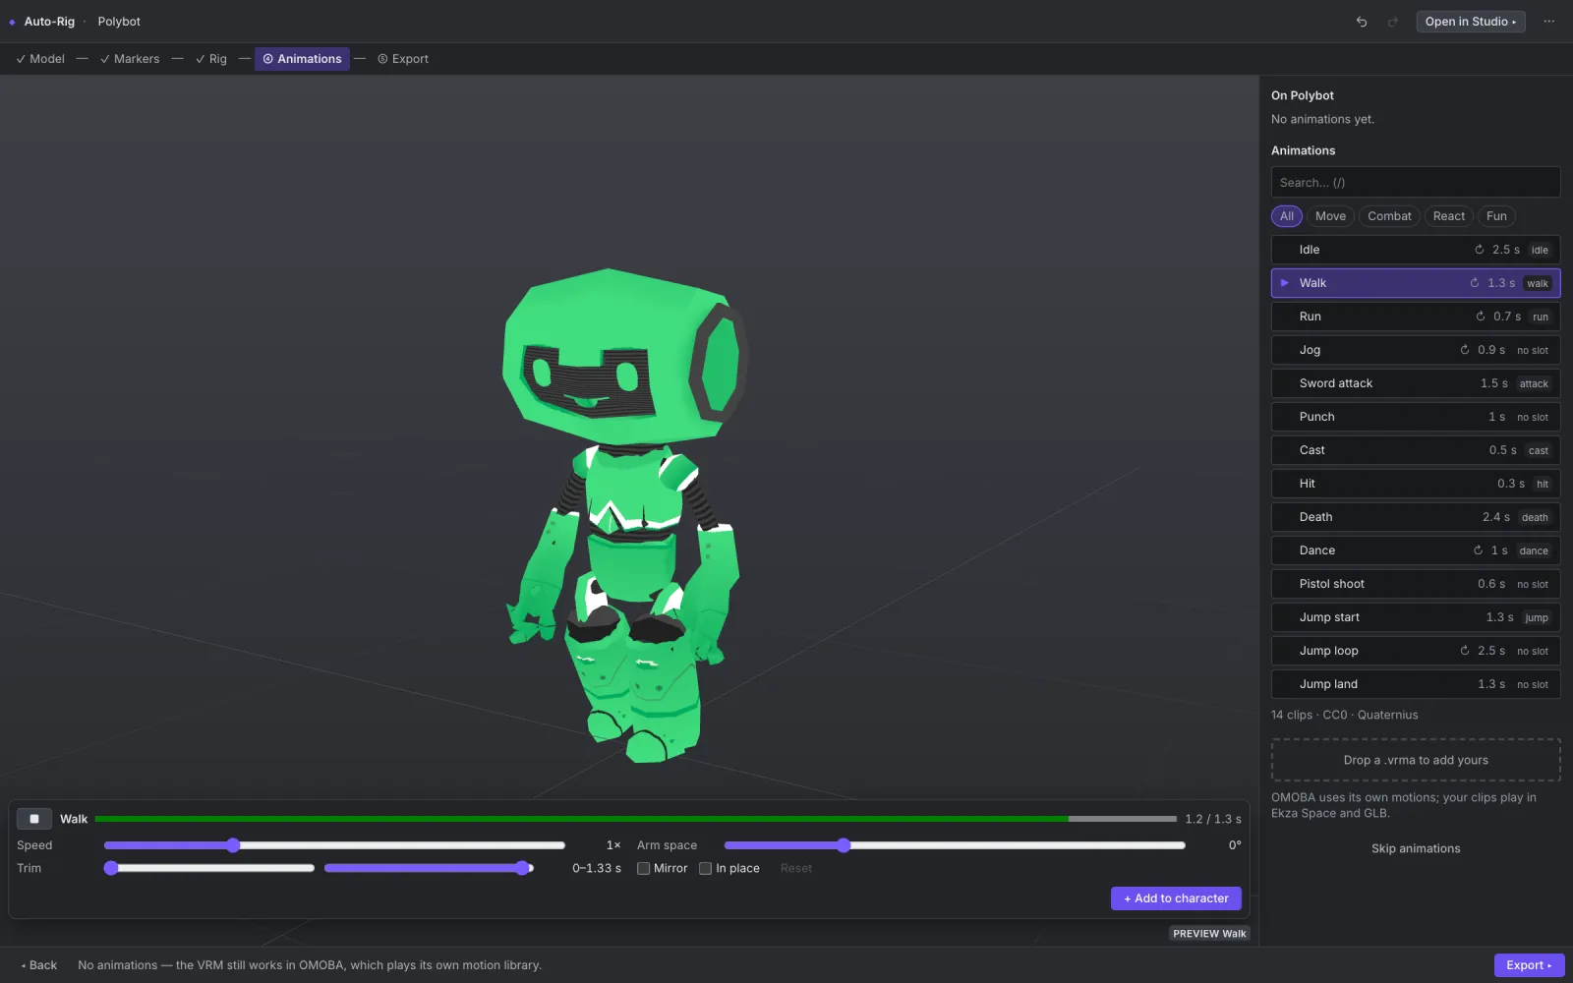This screenshot has height=983, width=1573.
Task: Click the Speed slider handle
Action: click(x=233, y=845)
